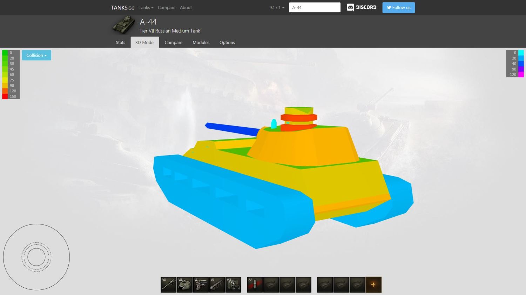This screenshot has width=526, height=295.
Task: Open the Collision mode dropdown
Action: (36, 55)
